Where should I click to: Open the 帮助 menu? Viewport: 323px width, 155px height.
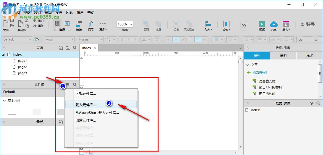tap(91, 13)
